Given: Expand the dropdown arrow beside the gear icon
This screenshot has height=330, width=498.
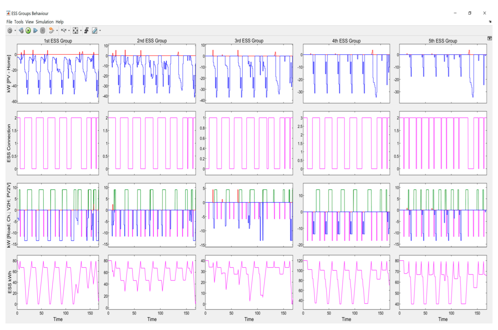Looking at the screenshot, I should click(15, 31).
